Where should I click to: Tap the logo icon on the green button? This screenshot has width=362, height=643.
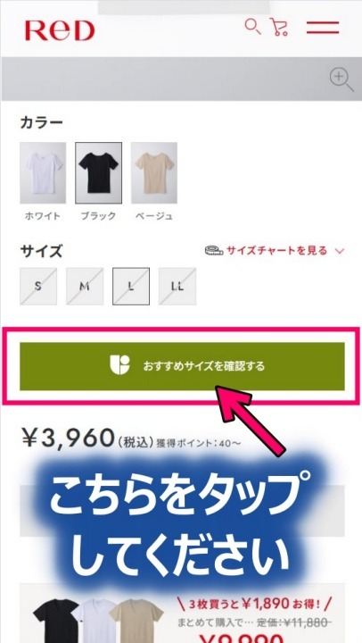(120, 365)
